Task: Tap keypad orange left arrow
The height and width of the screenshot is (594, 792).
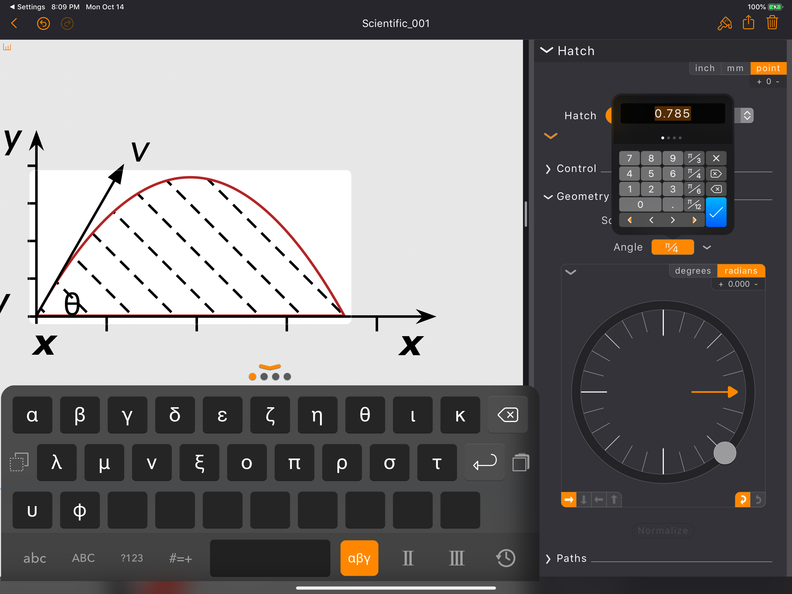Action: pos(630,220)
